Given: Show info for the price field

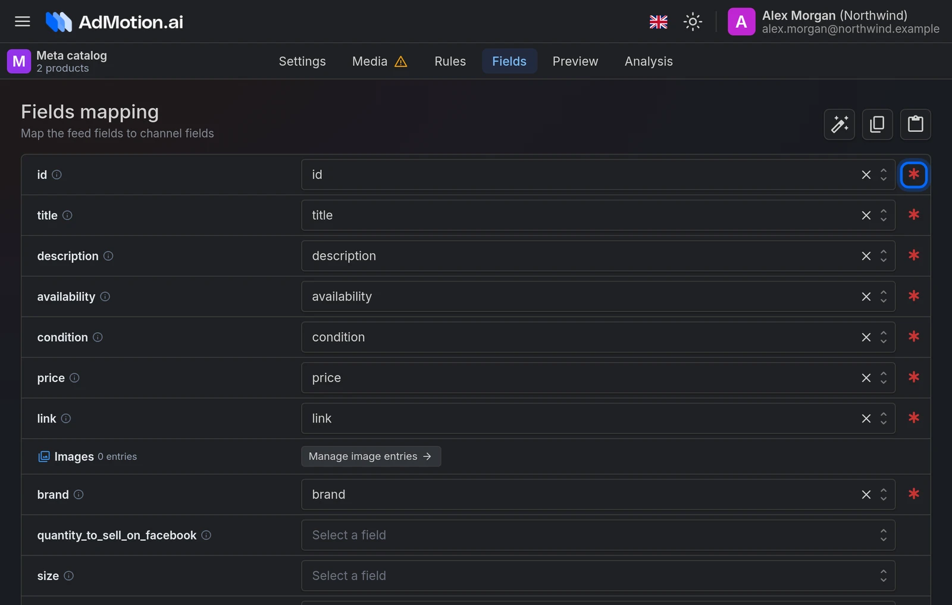Looking at the screenshot, I should [74, 378].
